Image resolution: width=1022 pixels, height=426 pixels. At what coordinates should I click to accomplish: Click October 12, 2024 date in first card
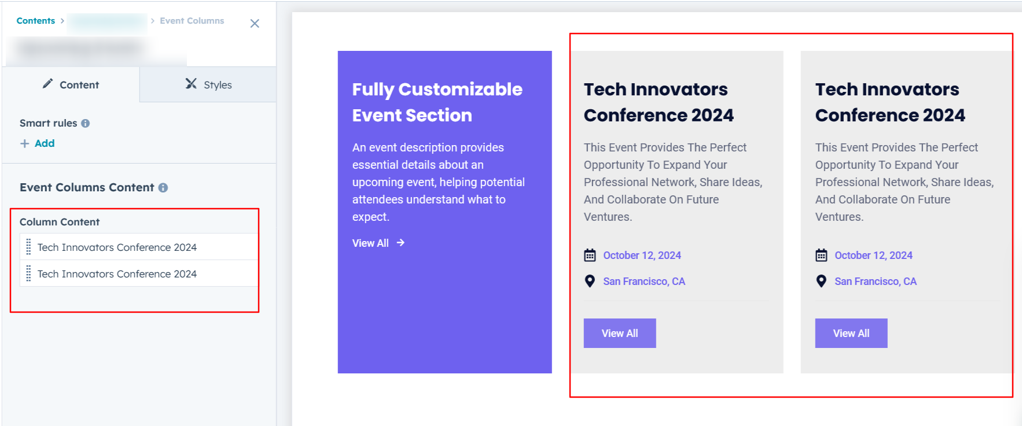[x=642, y=255]
